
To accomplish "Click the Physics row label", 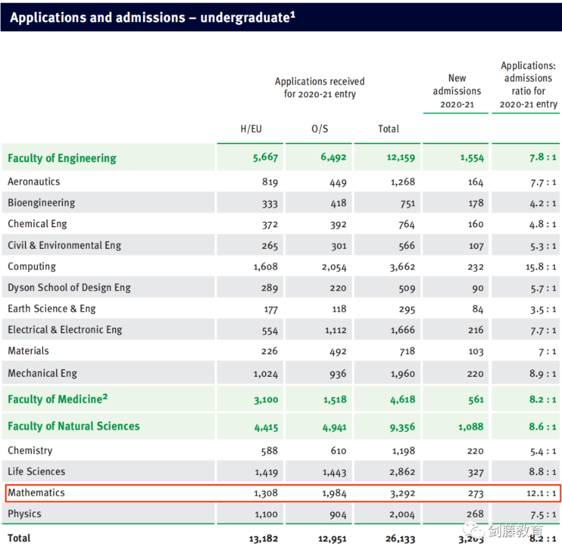I will pyautogui.click(x=24, y=514).
